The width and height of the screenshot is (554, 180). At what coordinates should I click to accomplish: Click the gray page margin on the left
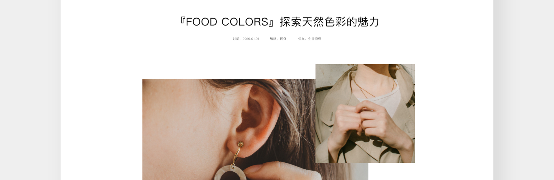pos(30,90)
